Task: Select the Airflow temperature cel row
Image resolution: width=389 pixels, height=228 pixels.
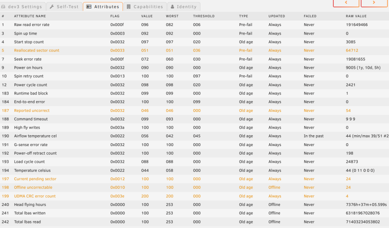Action: (194, 136)
